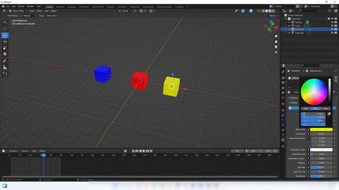Switch to the Shading workspace tab

coord(111,7)
